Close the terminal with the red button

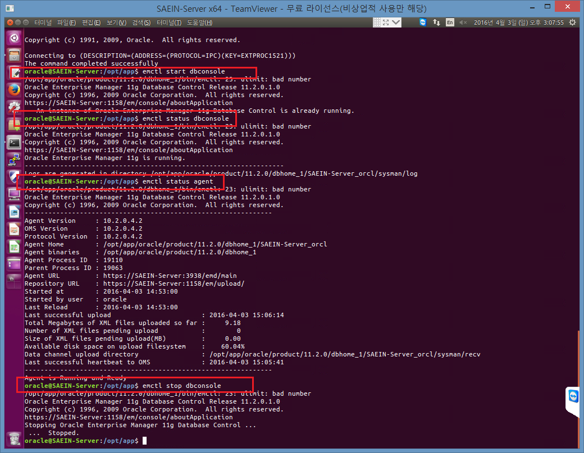[10, 22]
